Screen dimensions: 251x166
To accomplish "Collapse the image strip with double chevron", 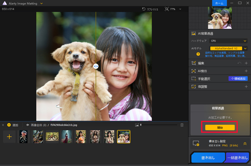I will pyautogui.click(x=3, y=125).
